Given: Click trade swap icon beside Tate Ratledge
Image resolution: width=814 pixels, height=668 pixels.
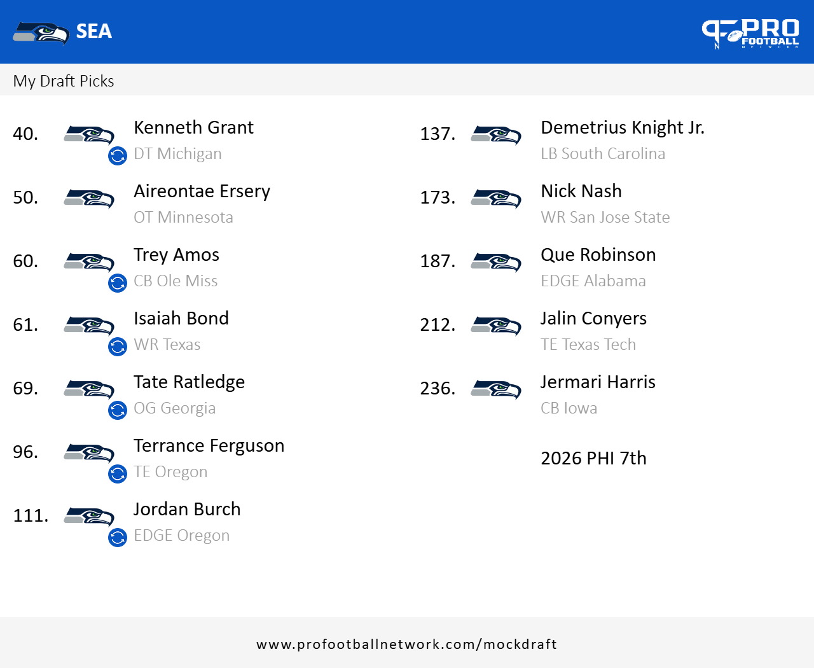Looking at the screenshot, I should tap(118, 410).
